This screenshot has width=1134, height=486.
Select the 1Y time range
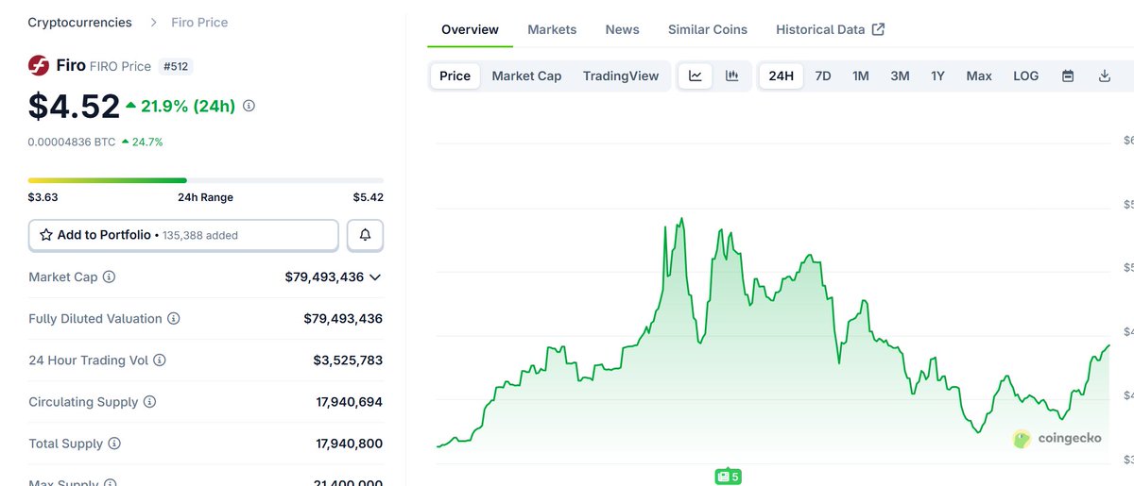click(x=937, y=75)
